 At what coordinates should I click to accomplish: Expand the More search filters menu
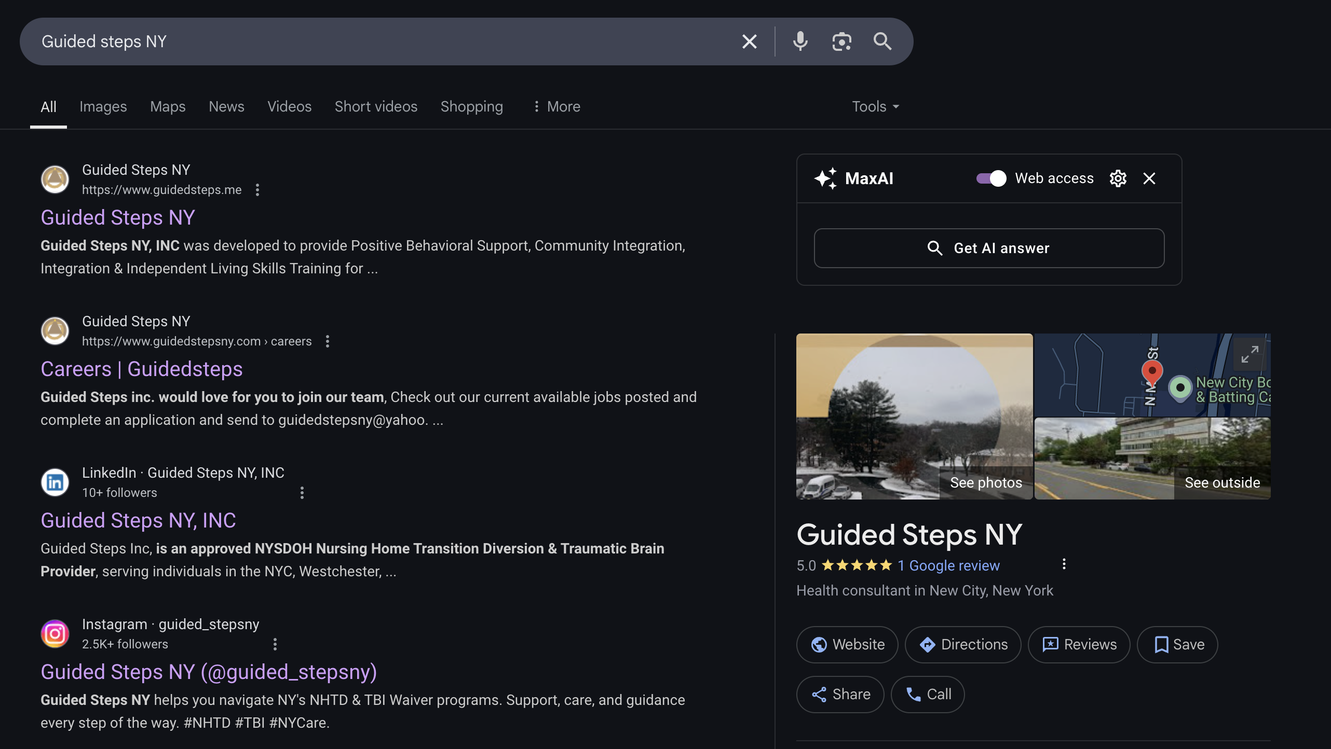[557, 106]
